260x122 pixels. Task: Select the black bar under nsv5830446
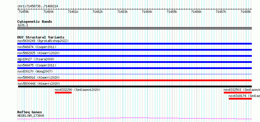135,86
